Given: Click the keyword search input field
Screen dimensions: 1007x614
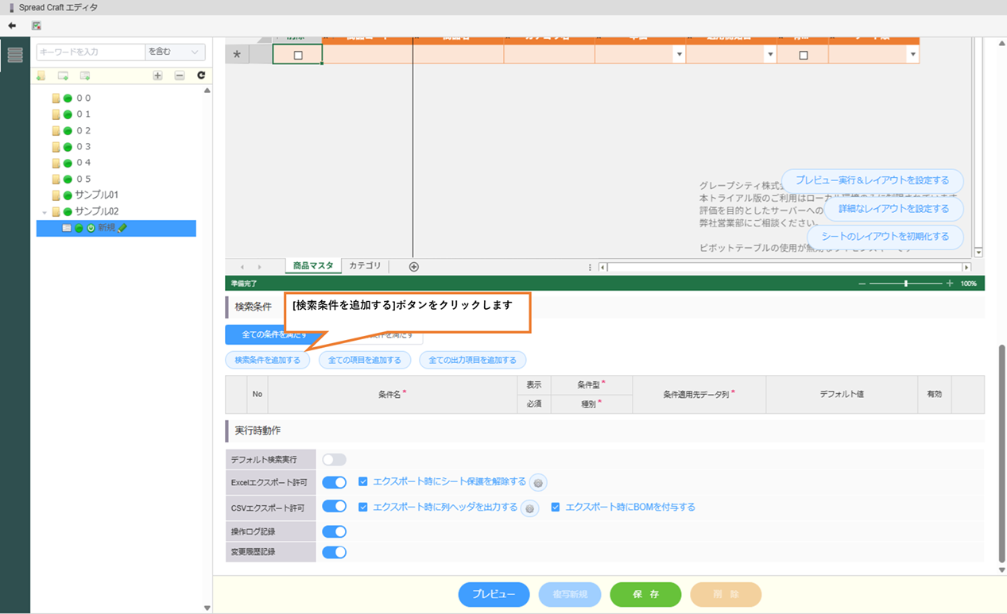Looking at the screenshot, I should pos(91,52).
